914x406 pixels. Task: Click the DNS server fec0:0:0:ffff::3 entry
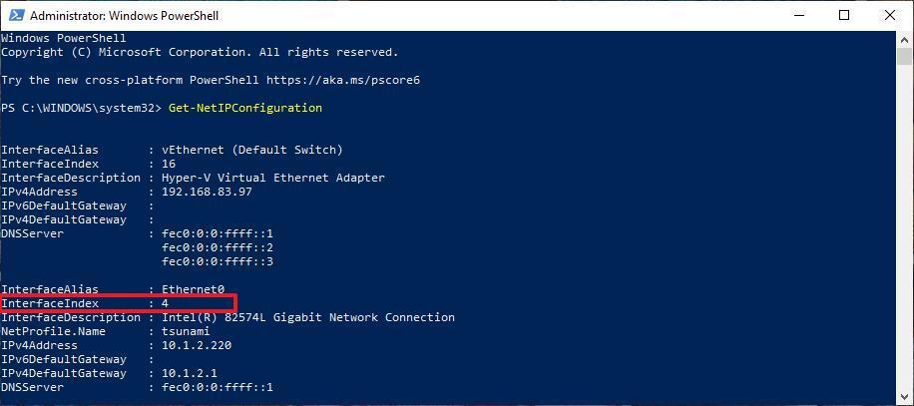[218, 261]
